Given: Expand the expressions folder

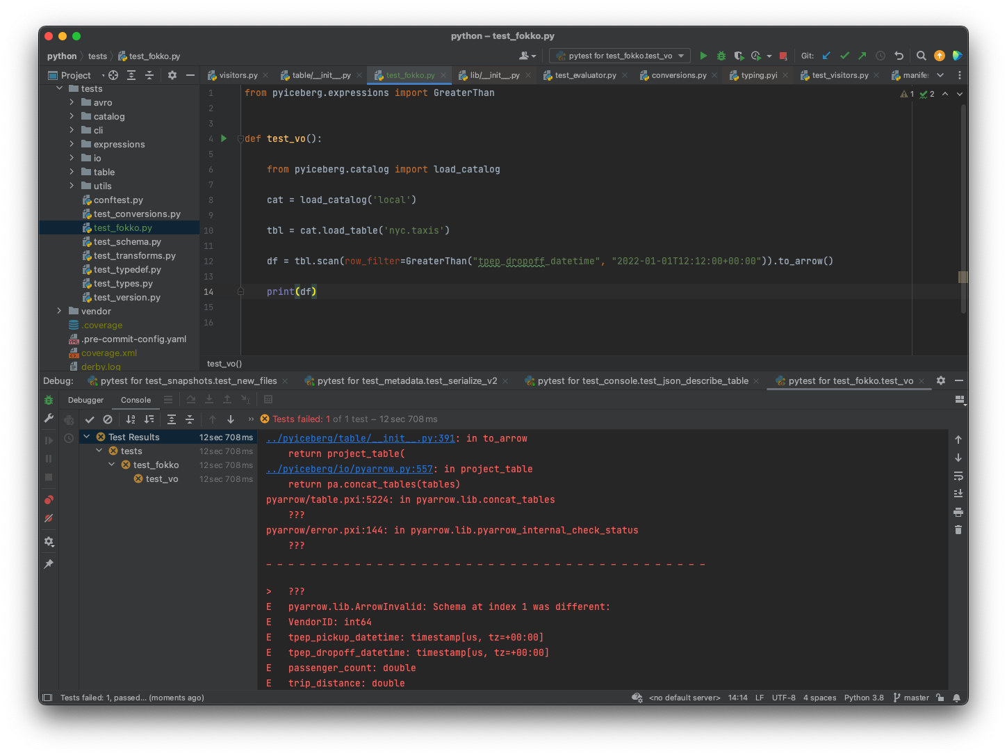Looking at the screenshot, I should pos(72,144).
